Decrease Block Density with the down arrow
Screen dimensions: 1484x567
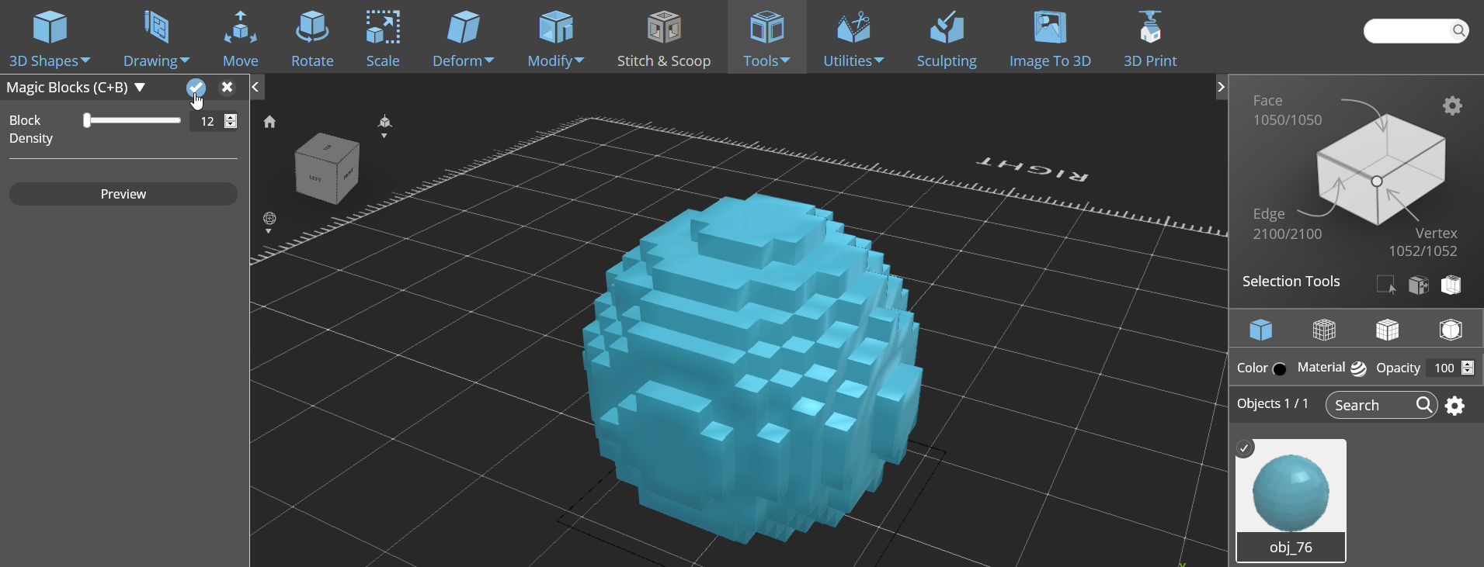[230, 125]
